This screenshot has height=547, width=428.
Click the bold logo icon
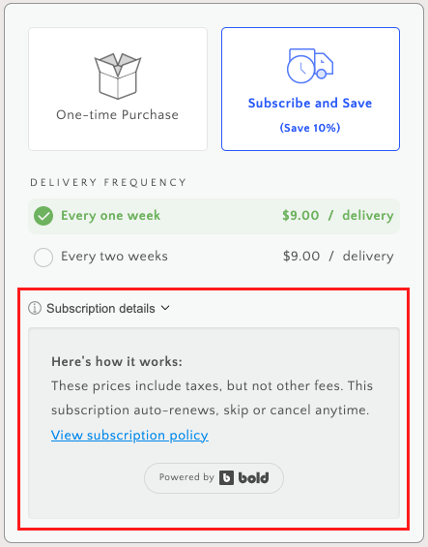pyautogui.click(x=226, y=477)
